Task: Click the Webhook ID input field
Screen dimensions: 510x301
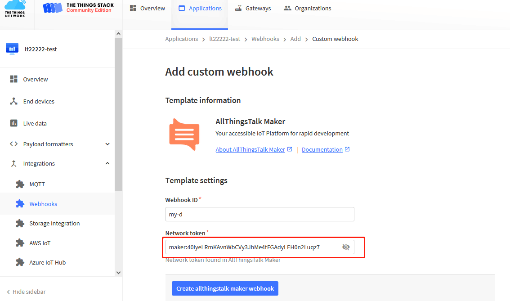Action: [259, 214]
